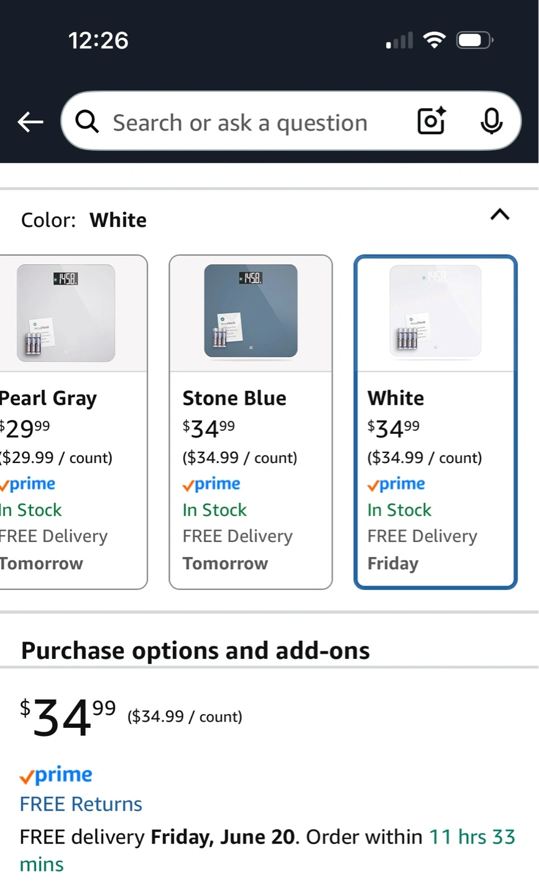
Task: Tap the White scale thumbnail image
Action: (435, 311)
